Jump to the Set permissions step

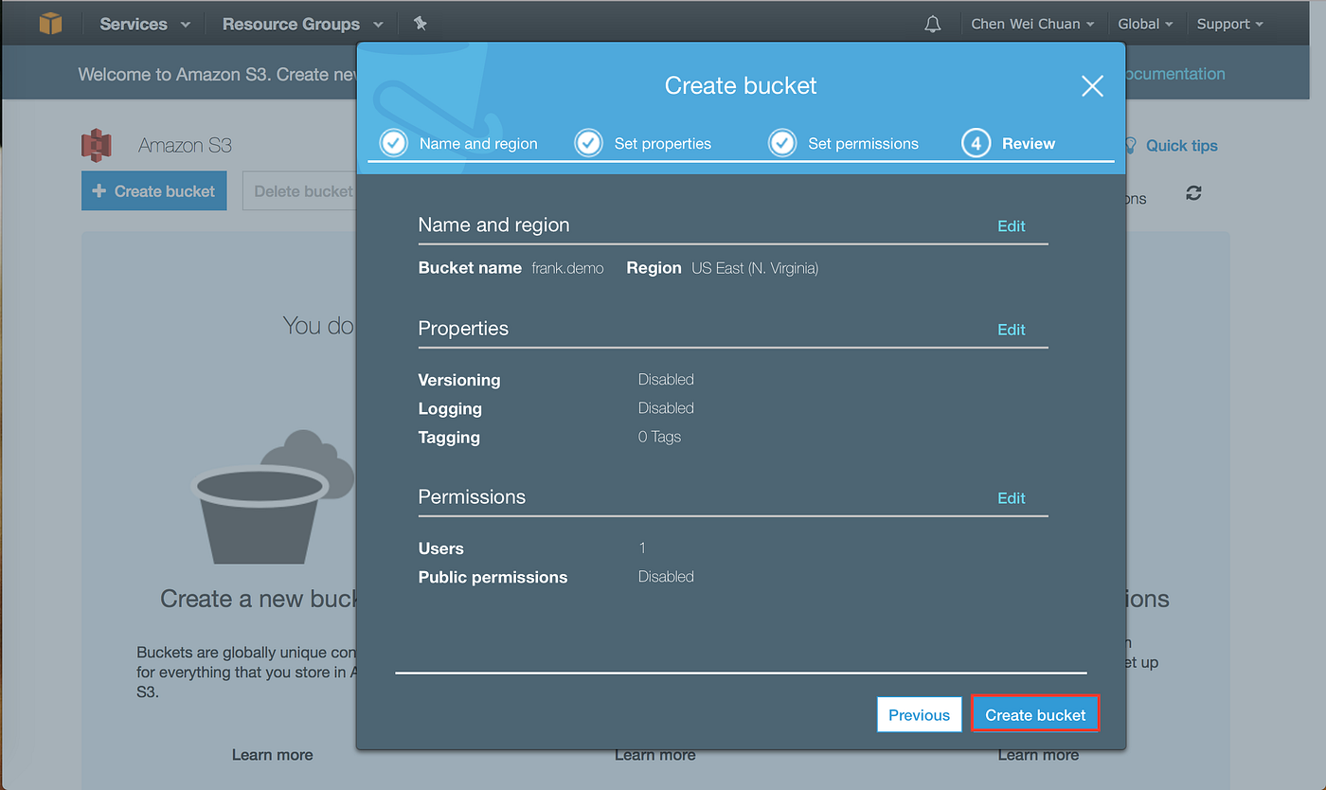click(x=843, y=143)
